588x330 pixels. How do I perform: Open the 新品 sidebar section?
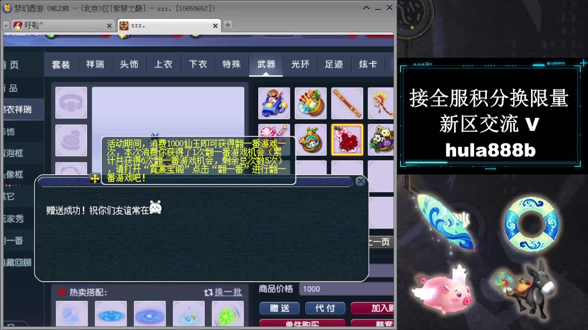point(11,88)
